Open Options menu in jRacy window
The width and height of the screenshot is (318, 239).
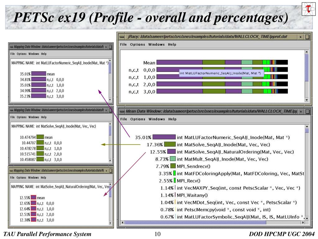[x=138, y=44]
